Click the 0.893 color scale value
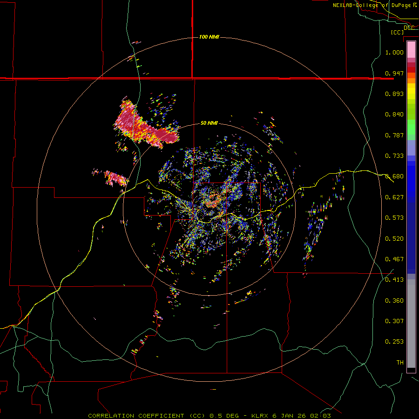 click(394, 94)
